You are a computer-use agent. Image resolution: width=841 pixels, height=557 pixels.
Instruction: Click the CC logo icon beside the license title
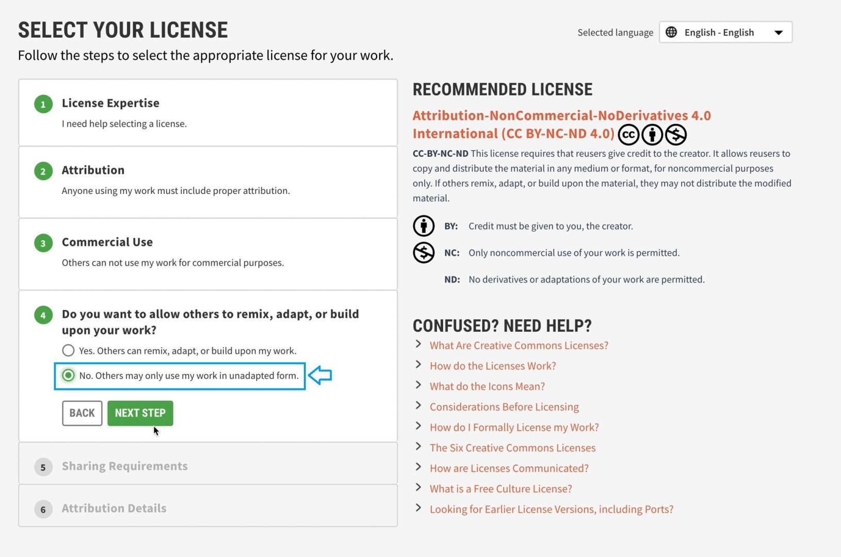tap(628, 135)
